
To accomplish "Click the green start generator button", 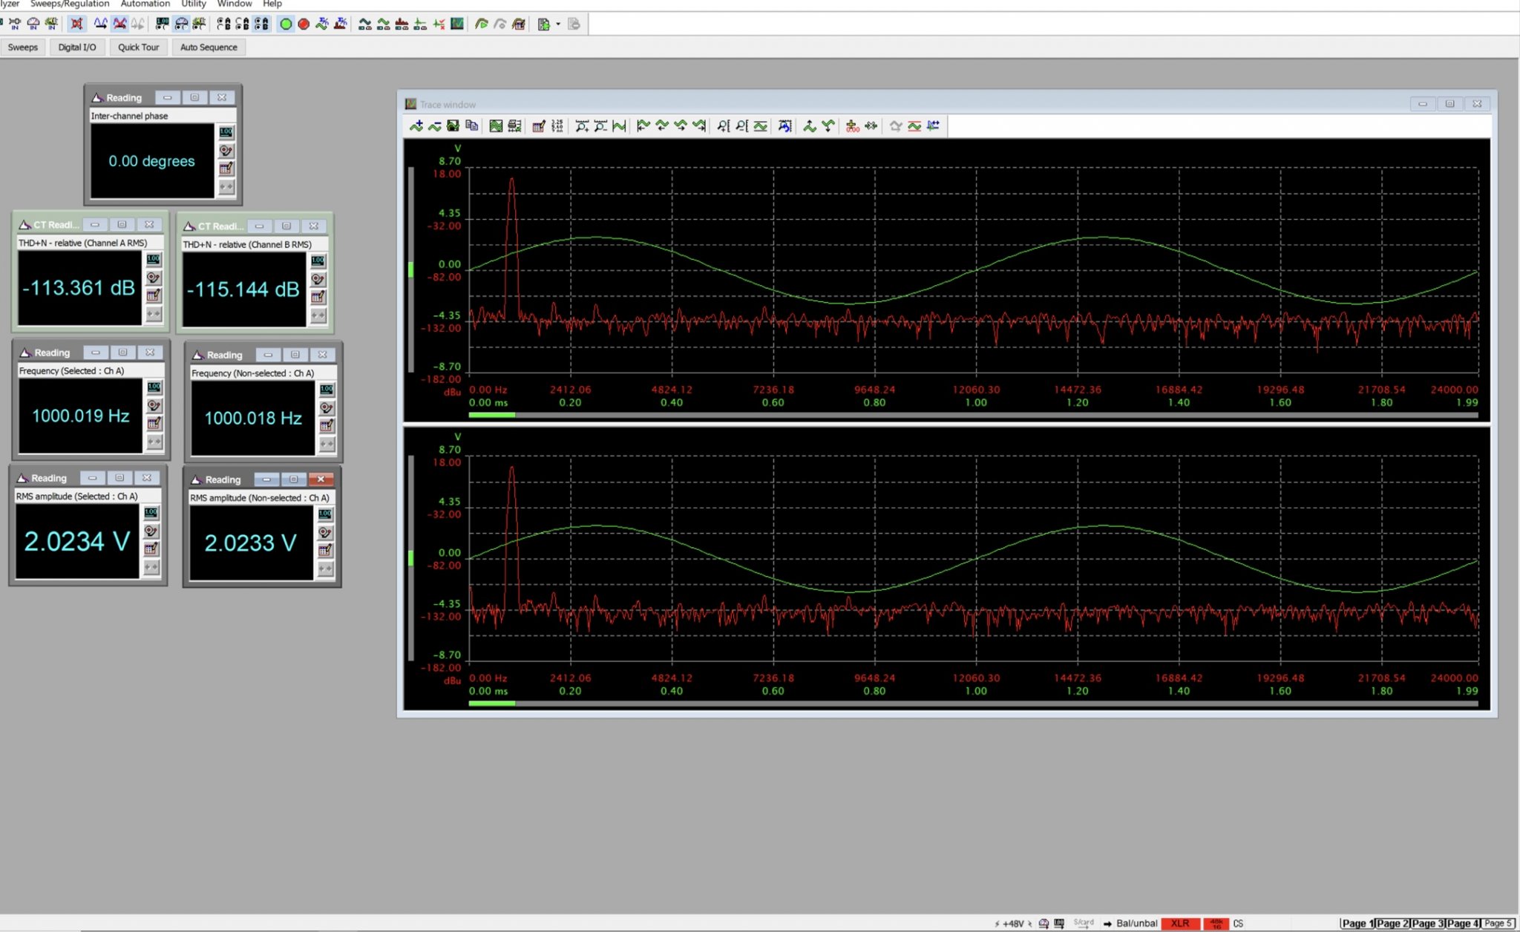I will tap(286, 24).
